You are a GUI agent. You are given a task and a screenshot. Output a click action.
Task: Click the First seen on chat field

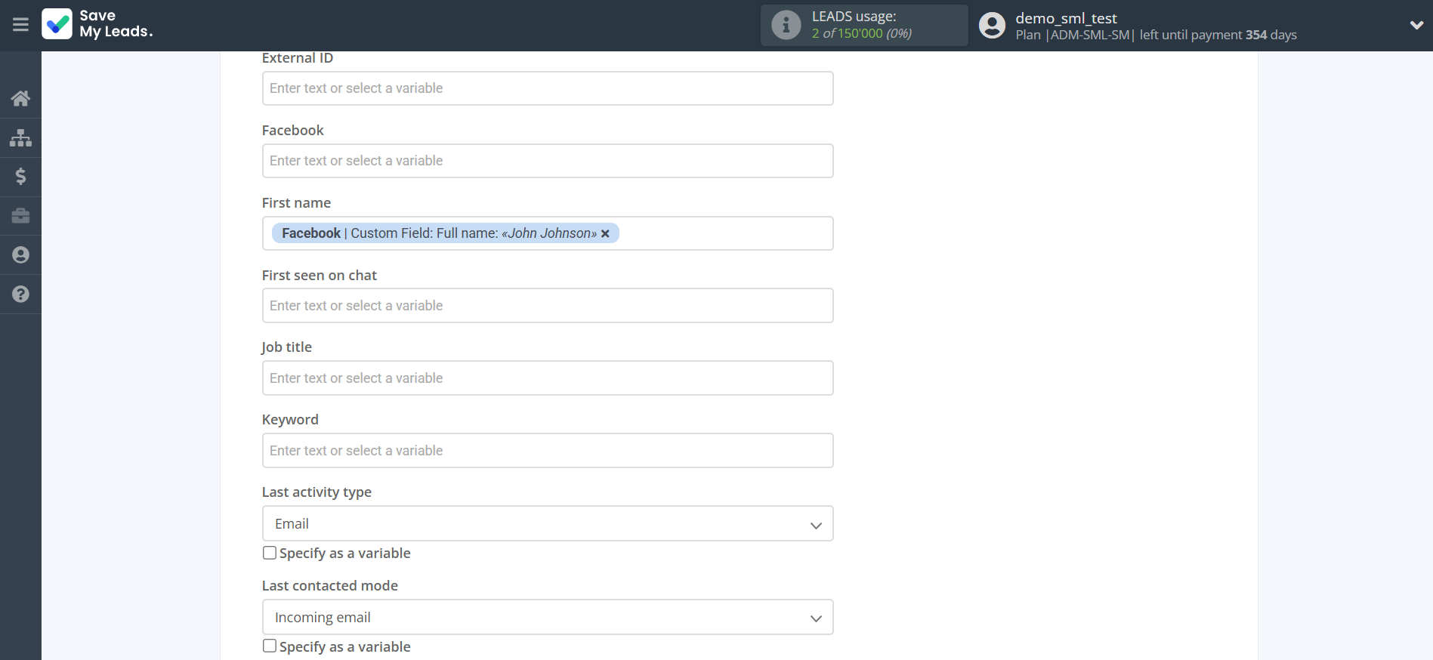(x=547, y=306)
